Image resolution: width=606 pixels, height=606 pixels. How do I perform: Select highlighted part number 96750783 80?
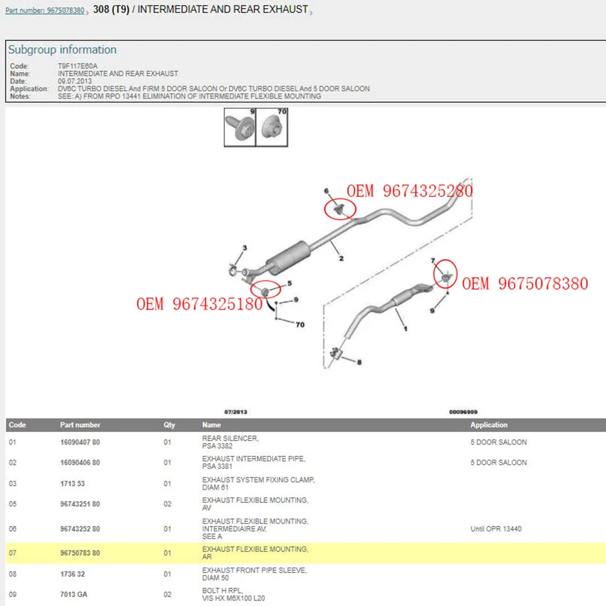coord(80,553)
